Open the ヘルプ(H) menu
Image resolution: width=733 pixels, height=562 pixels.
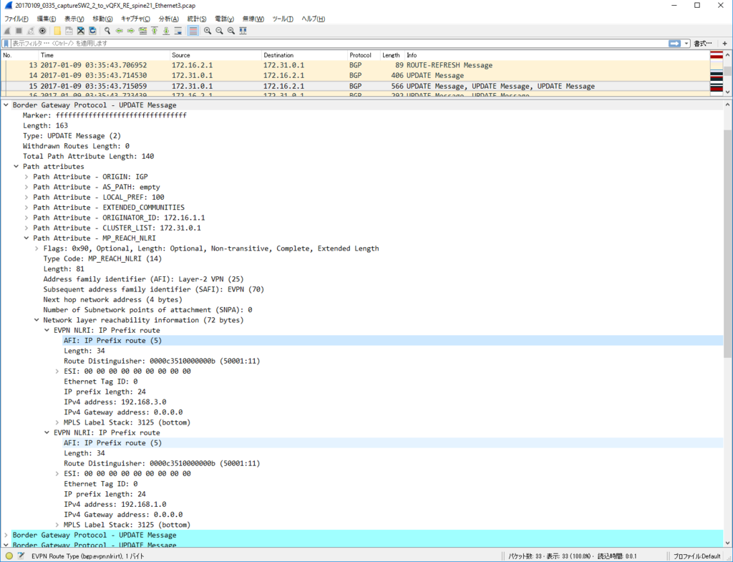pyautogui.click(x=313, y=19)
